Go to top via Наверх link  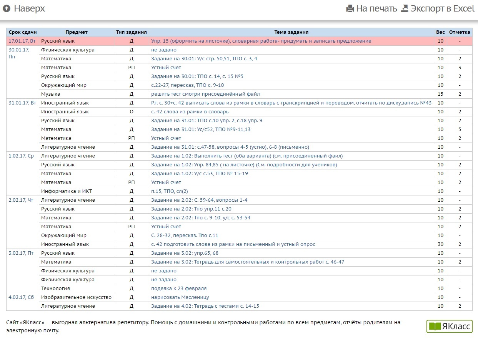tap(29, 8)
